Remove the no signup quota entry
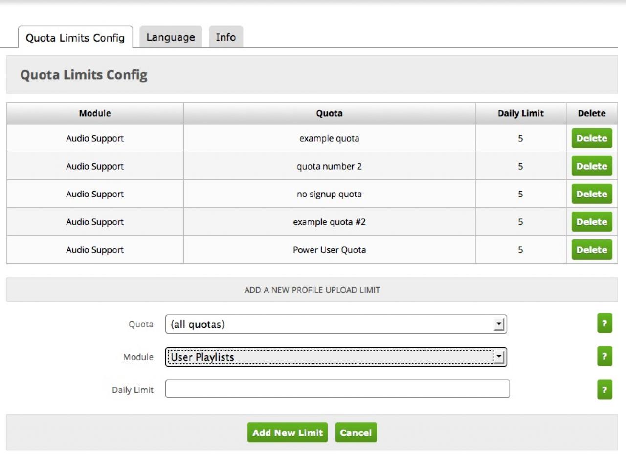 tap(591, 194)
